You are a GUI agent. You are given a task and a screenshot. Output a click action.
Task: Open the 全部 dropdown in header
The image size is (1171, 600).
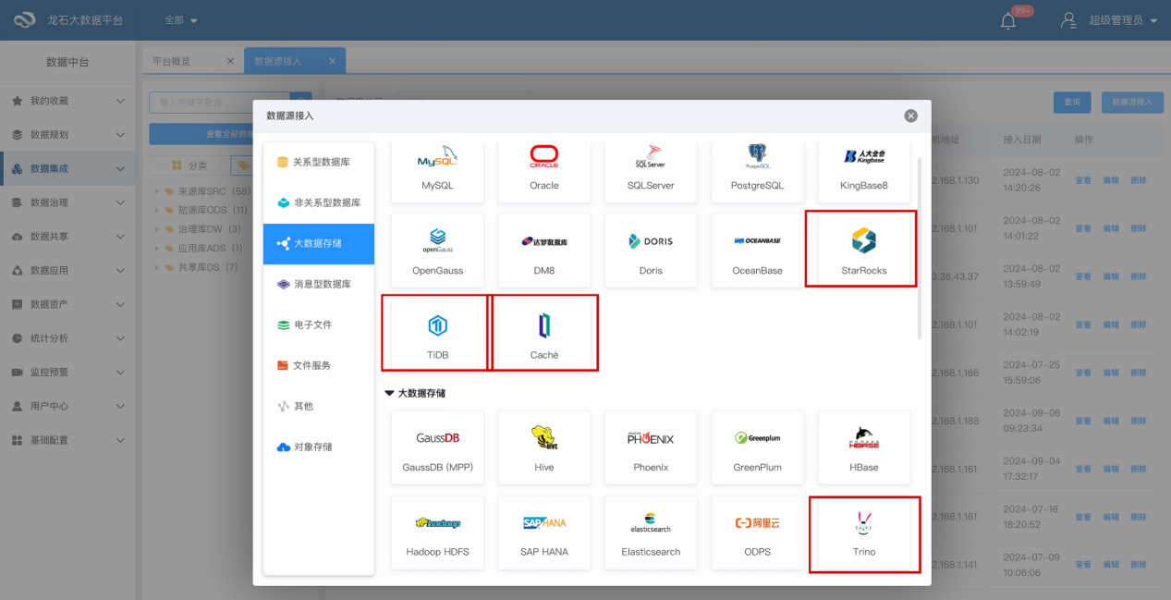180,20
